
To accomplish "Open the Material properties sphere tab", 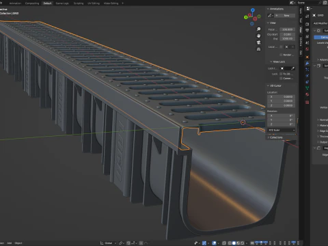I will (x=307, y=94).
